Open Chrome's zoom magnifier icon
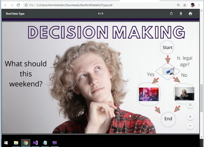This screenshot has height=147, width=204. [x=178, y=5]
